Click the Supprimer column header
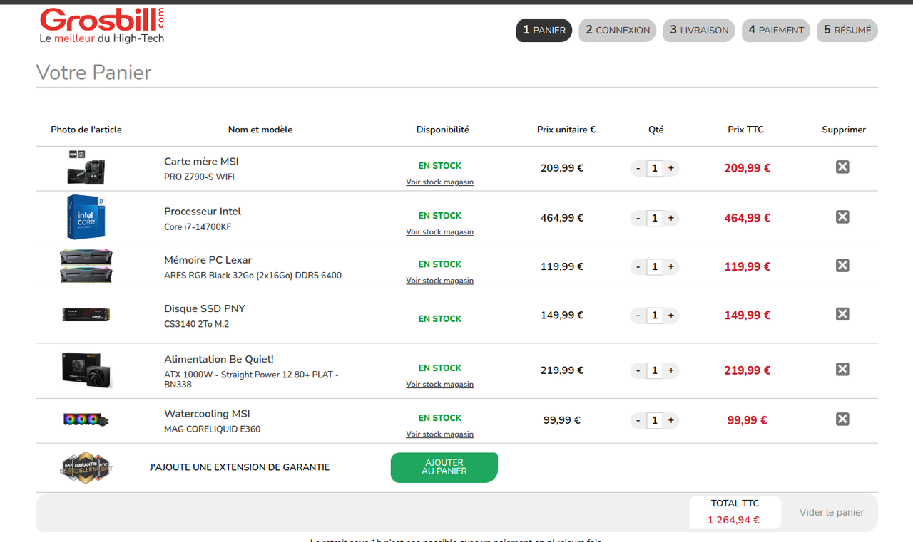The width and height of the screenshot is (913, 542). coord(844,130)
